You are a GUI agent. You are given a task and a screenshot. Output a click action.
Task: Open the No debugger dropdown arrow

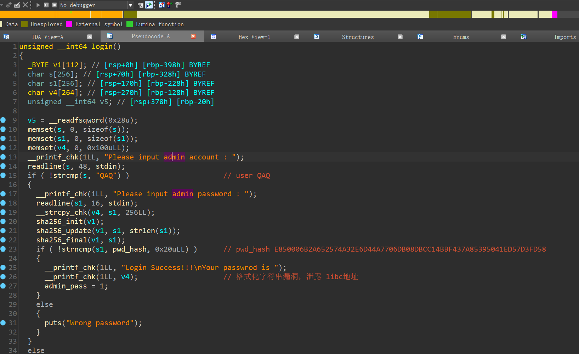(130, 5)
